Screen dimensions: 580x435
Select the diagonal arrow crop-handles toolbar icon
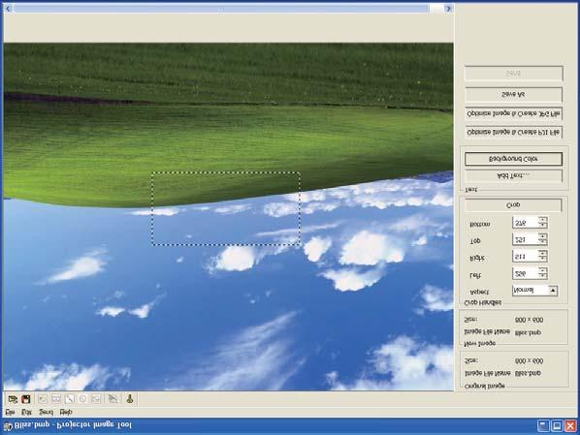69,399
